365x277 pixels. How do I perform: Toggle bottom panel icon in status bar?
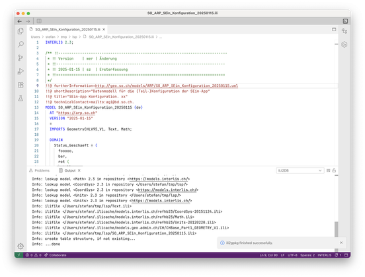(346, 255)
